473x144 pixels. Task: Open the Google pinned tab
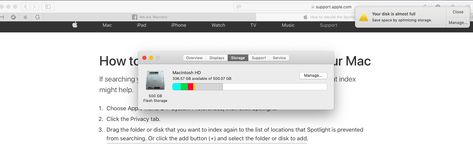[37, 17]
